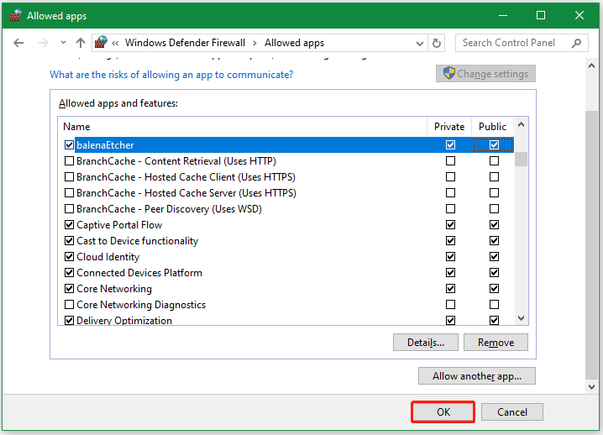Click the search magnifier icon

(576, 43)
